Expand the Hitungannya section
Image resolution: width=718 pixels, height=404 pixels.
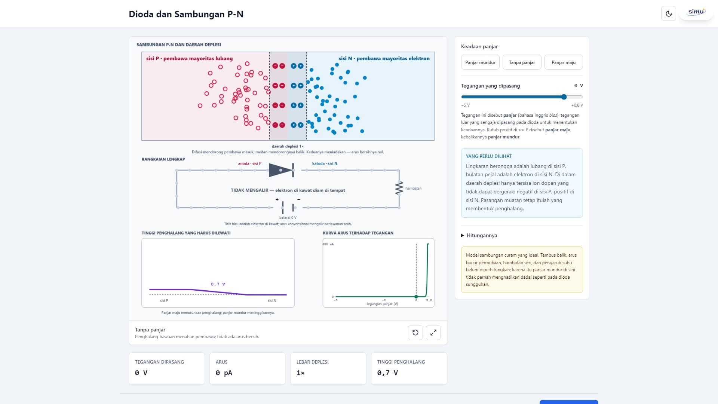(482, 235)
